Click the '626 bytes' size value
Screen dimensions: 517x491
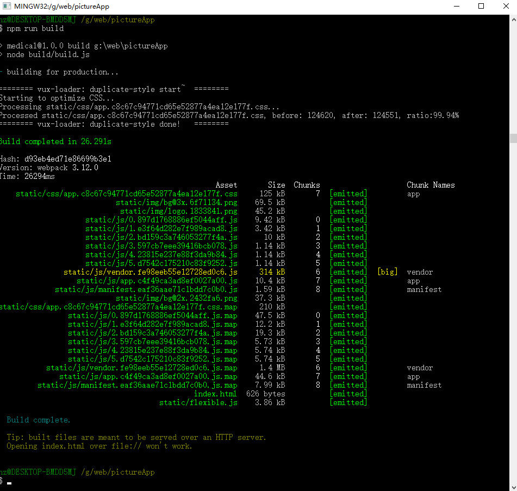coord(265,394)
